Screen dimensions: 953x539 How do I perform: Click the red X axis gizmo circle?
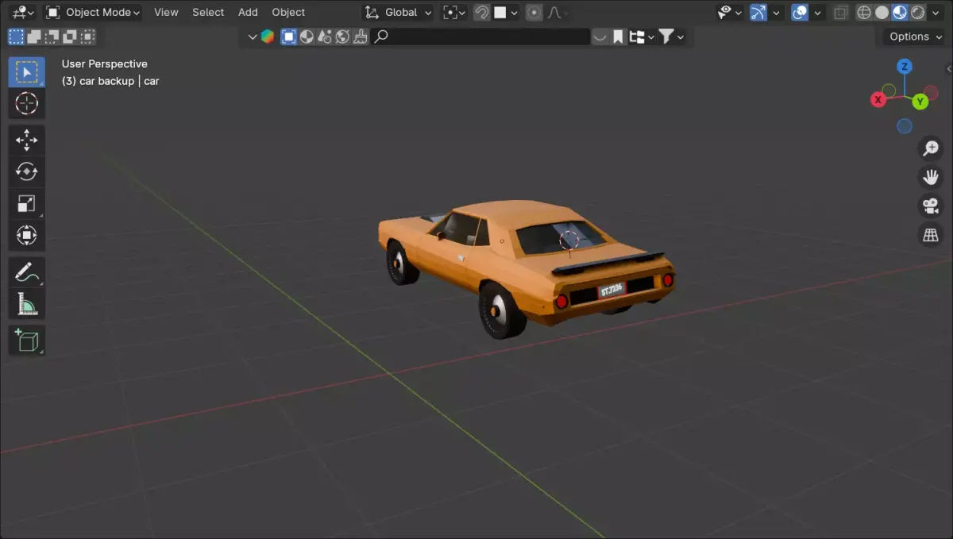click(x=878, y=99)
